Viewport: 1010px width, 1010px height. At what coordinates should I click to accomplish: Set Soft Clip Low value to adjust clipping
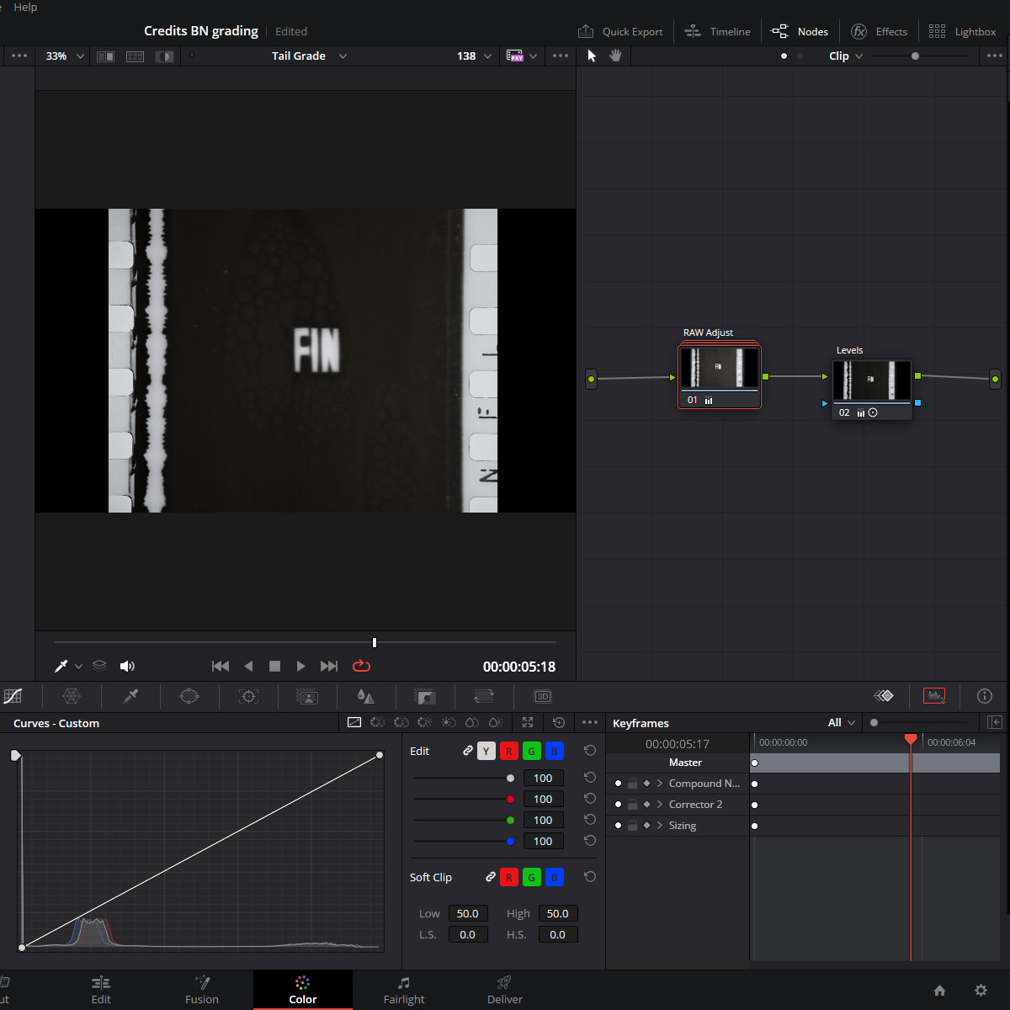pyautogui.click(x=468, y=913)
